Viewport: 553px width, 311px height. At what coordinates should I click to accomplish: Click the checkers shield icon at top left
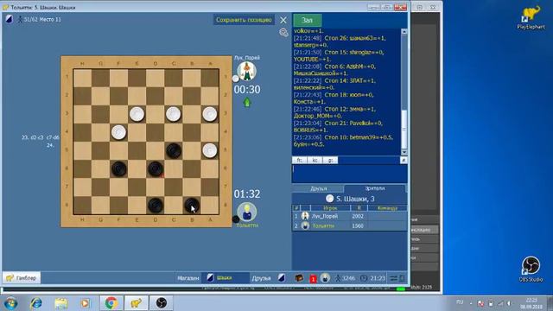(10, 19)
